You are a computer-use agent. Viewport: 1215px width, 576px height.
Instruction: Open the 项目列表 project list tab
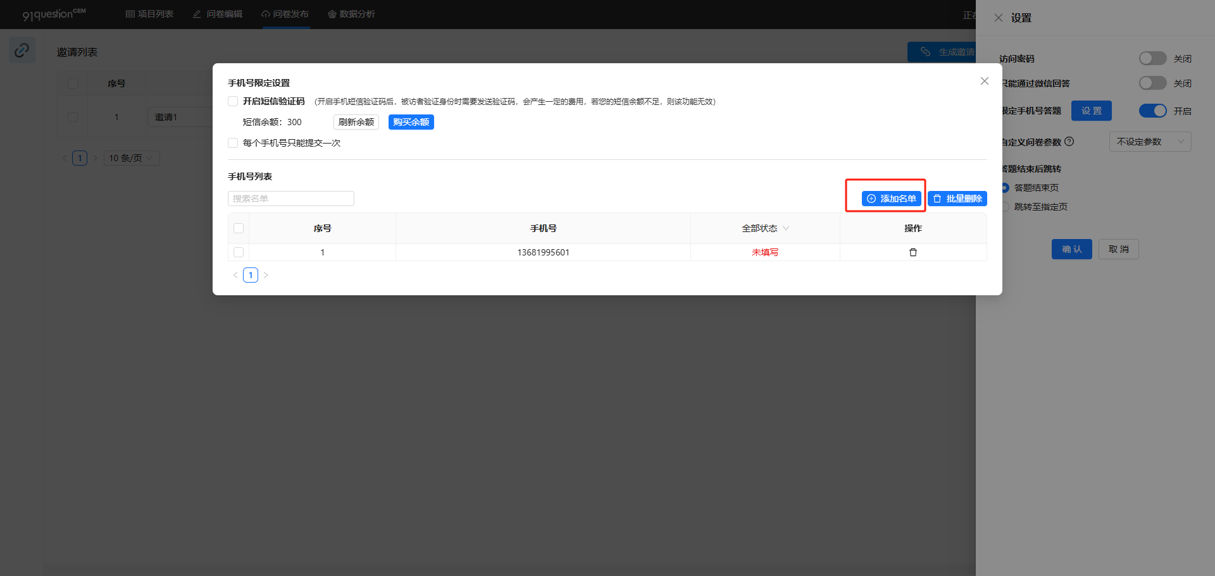(x=149, y=14)
